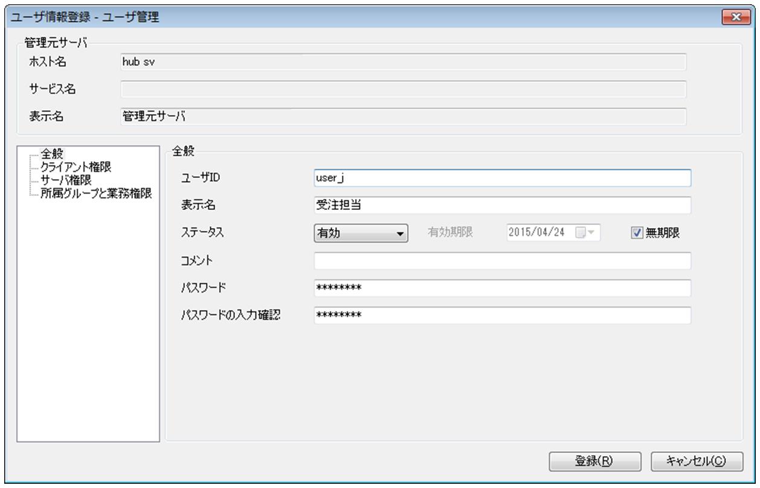This screenshot has height=488, width=760.
Task: Click the ユーザID input field
Action: [501, 178]
